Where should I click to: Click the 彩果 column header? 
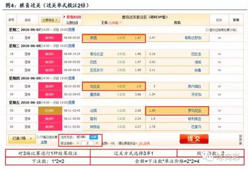coord(236,20)
